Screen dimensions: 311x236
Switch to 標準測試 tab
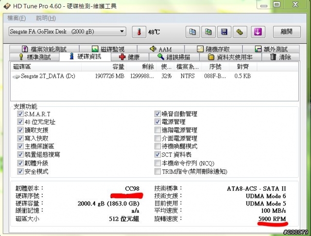coord(35,57)
